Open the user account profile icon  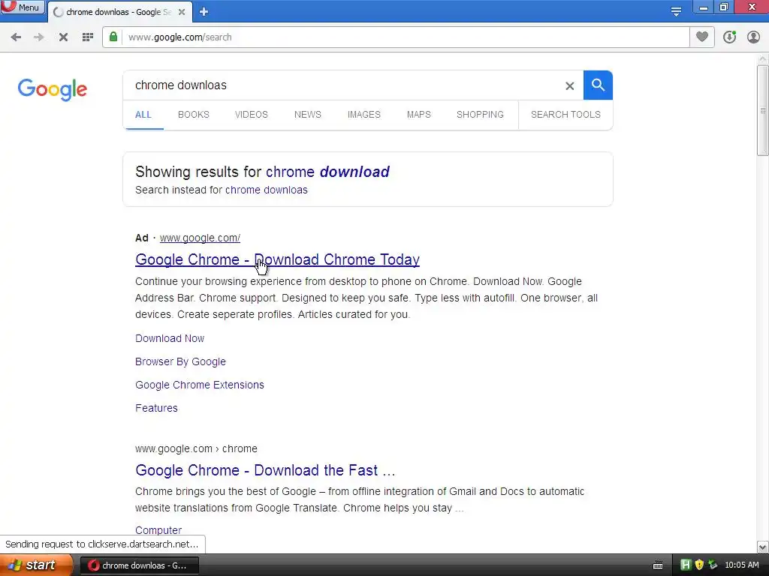tap(753, 37)
